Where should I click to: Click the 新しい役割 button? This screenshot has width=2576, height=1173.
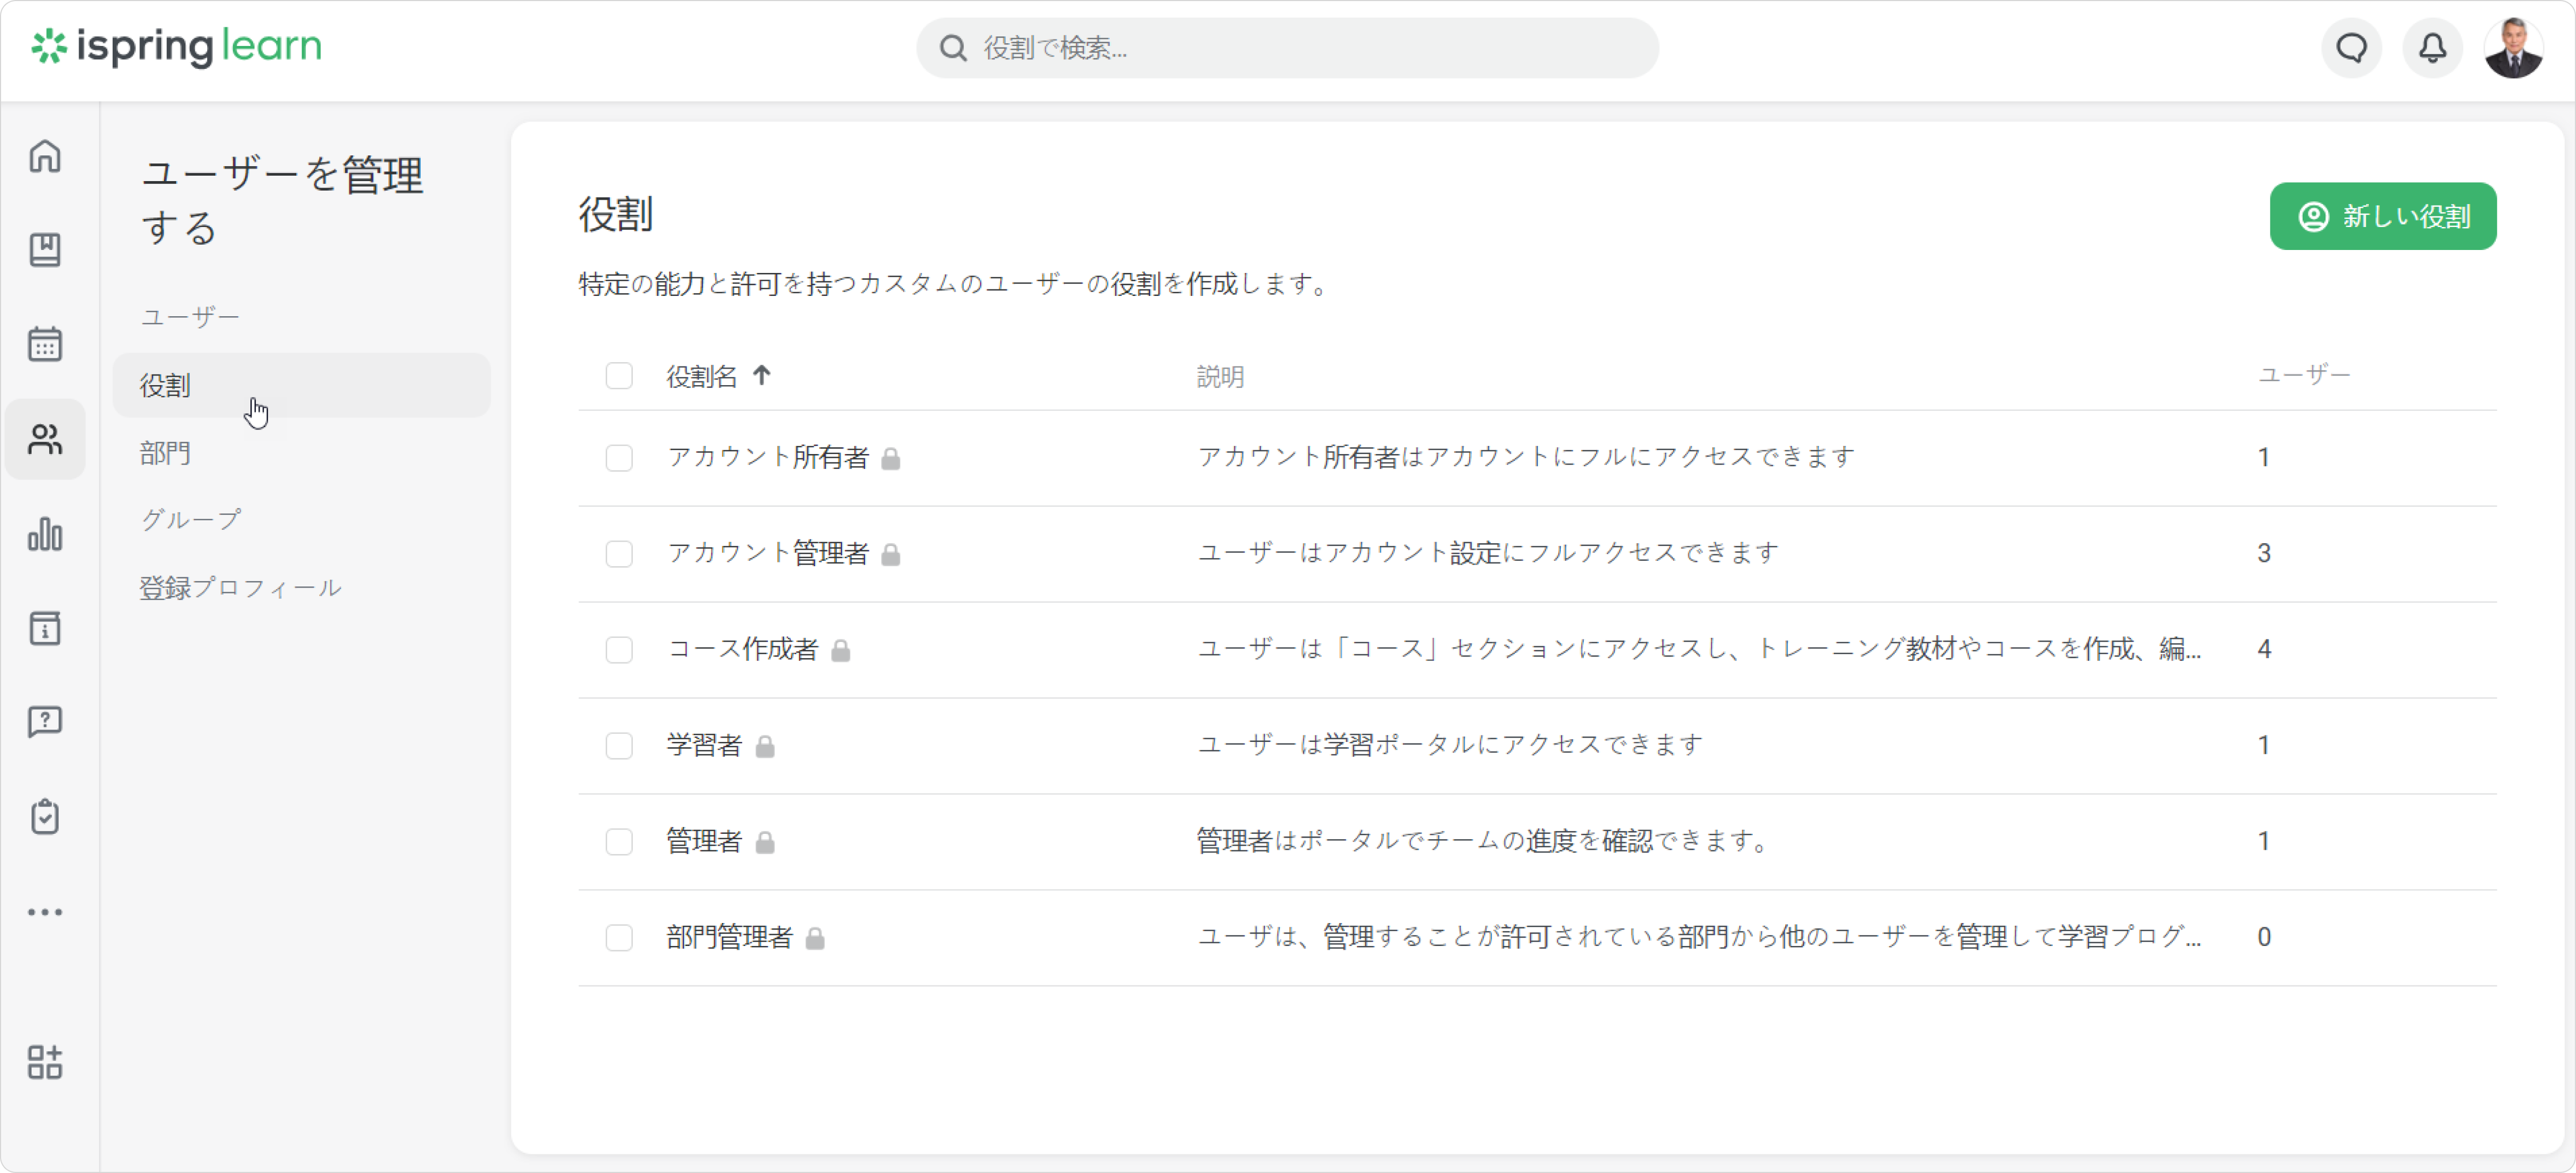(2383, 216)
